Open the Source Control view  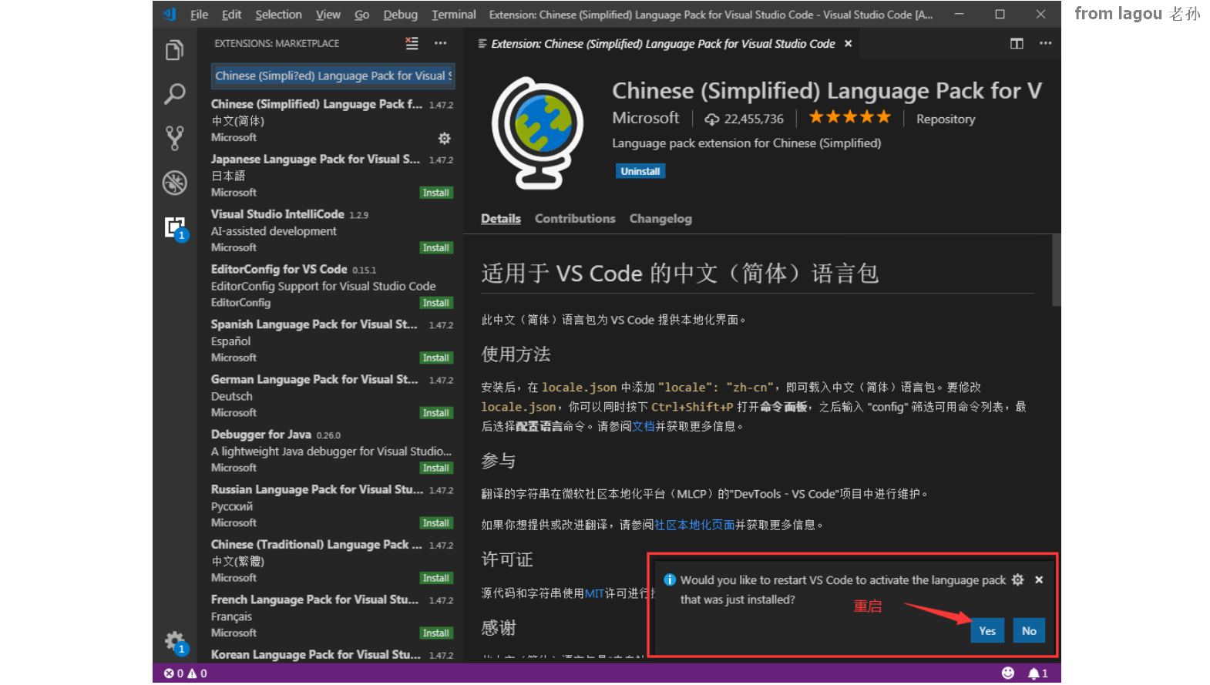(175, 138)
